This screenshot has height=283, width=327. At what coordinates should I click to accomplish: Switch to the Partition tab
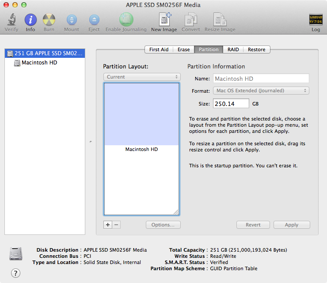209,49
